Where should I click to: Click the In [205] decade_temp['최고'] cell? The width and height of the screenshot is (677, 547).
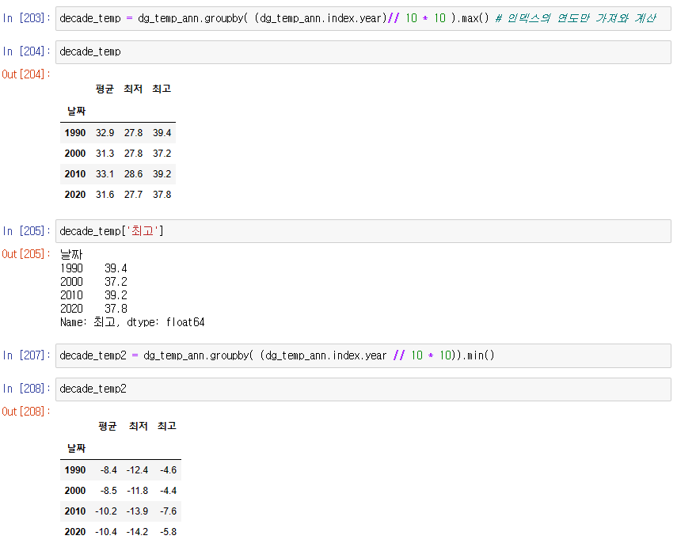363,231
